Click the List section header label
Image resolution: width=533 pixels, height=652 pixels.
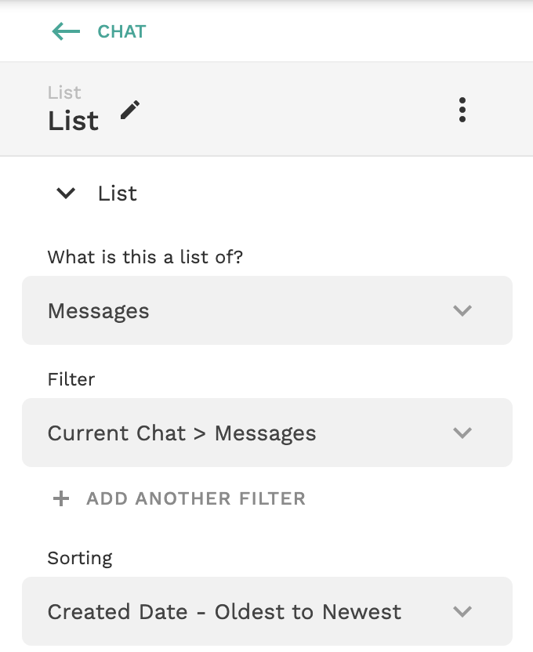118,194
